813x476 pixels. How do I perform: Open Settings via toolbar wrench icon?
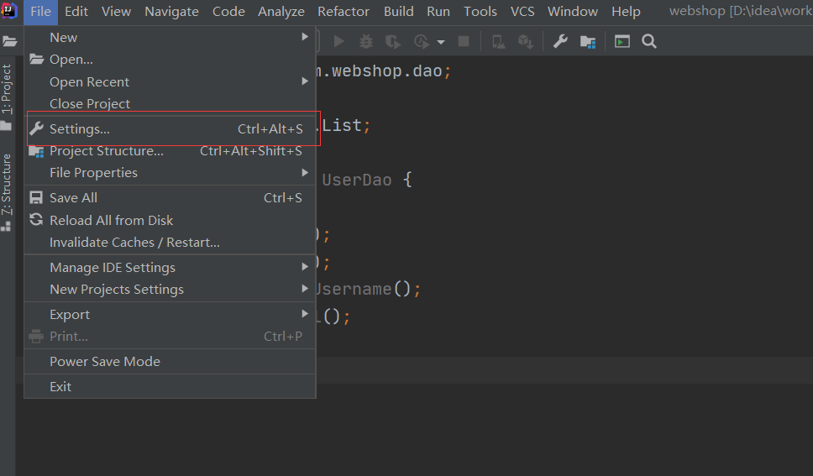(x=560, y=41)
